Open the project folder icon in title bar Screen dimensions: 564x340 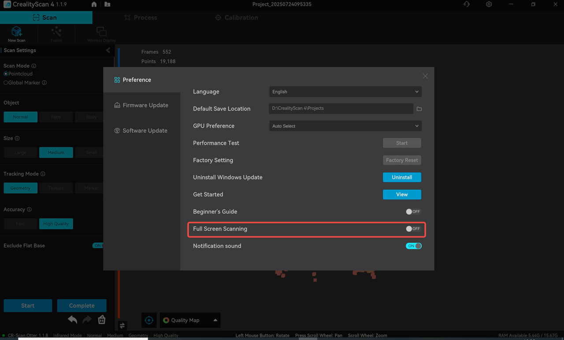coord(108,4)
